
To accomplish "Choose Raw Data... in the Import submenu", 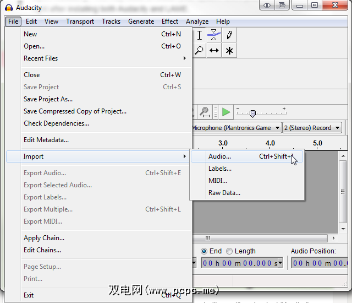I will pos(247,193).
